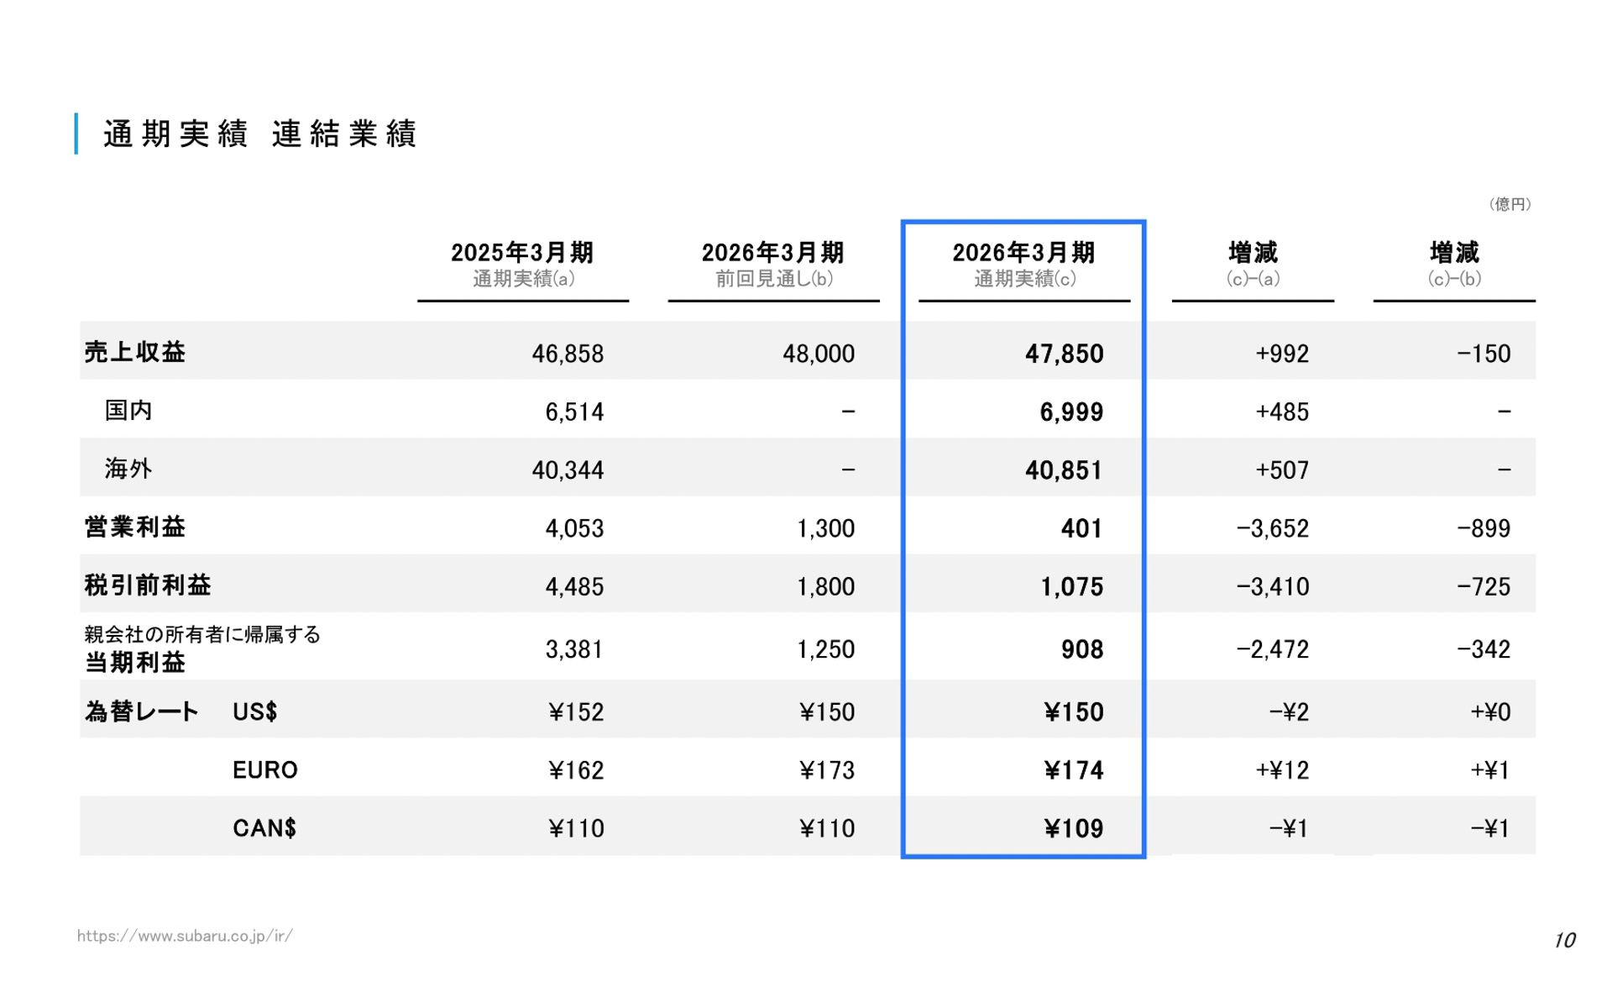Click the bold value 6,999
1612x1008 pixels.
point(1071,412)
